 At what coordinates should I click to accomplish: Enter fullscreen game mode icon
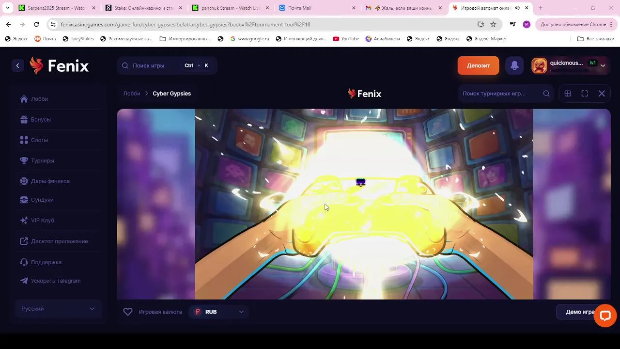(585, 94)
